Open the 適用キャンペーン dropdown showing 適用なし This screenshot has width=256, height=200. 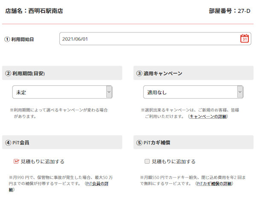pos(193,92)
